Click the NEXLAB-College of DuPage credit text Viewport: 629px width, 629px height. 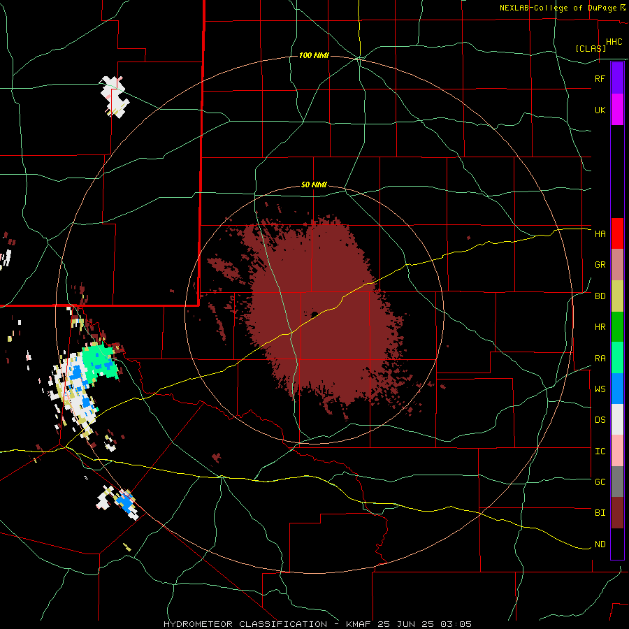click(x=560, y=8)
